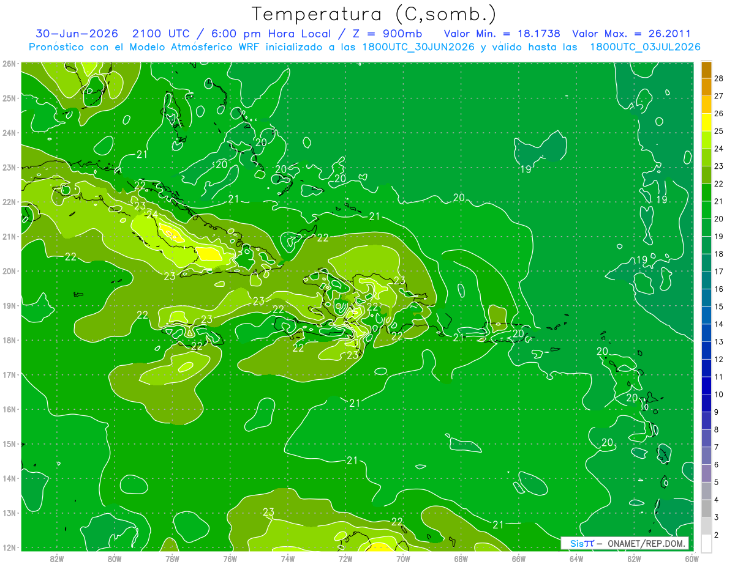Click the "Z = 900mb" pressure level label
Image resolution: width=735 pixels, height=567 pixels.
387,34
